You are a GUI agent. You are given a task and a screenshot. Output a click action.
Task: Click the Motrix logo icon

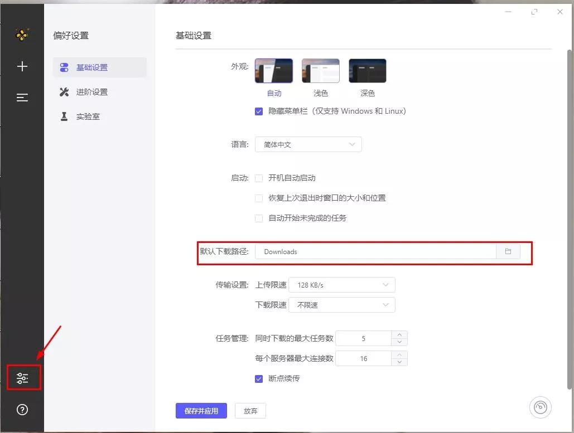click(22, 34)
